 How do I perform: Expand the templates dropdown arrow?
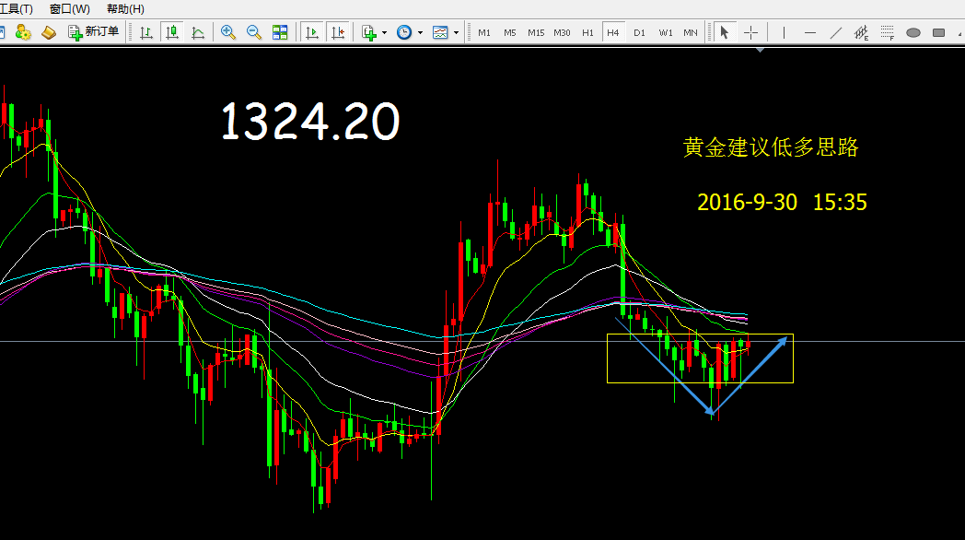456,32
